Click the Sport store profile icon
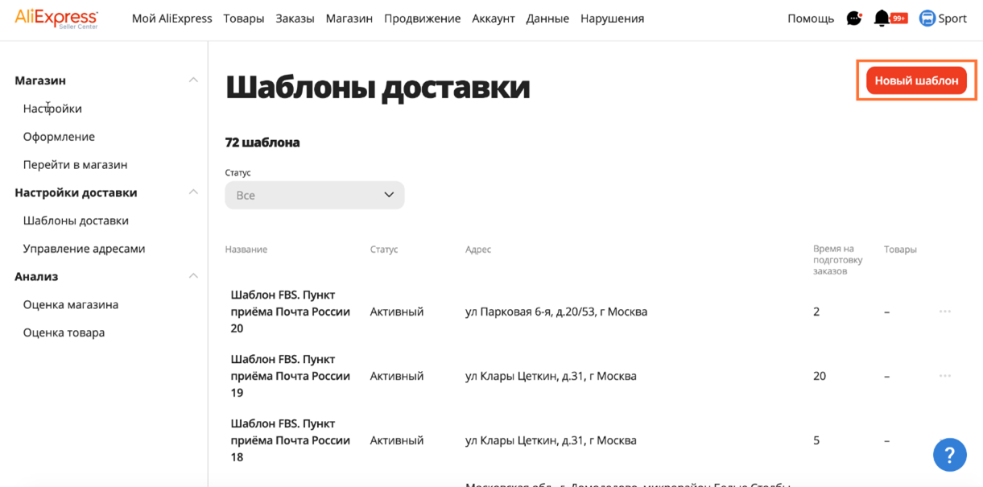Viewport: 983px width, 487px height. point(927,19)
